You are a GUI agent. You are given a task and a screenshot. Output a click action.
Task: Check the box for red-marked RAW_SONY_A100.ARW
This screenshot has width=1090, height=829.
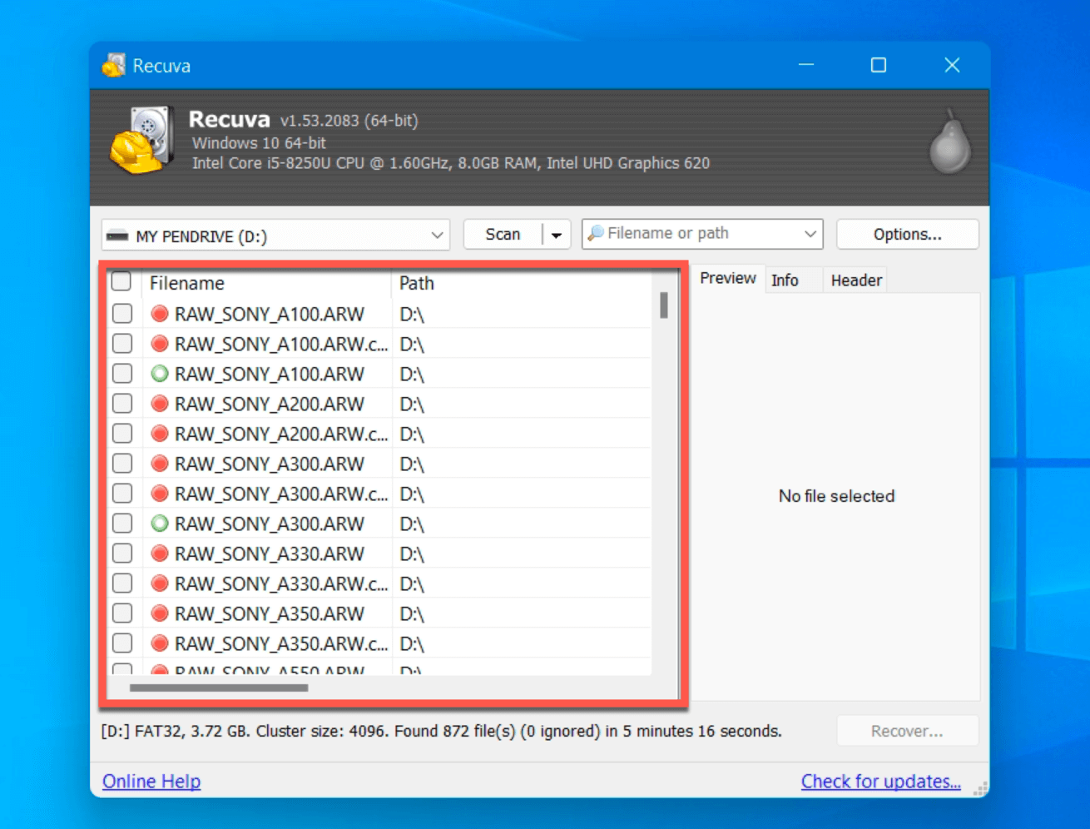pos(122,314)
